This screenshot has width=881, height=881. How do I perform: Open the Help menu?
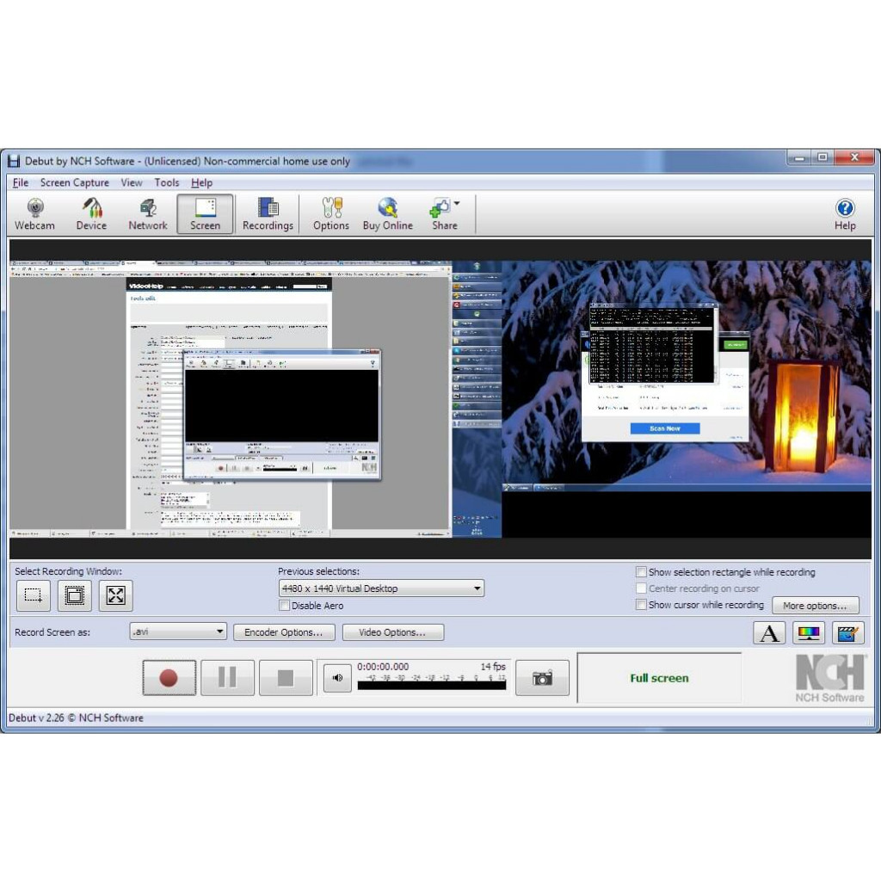[x=201, y=182]
